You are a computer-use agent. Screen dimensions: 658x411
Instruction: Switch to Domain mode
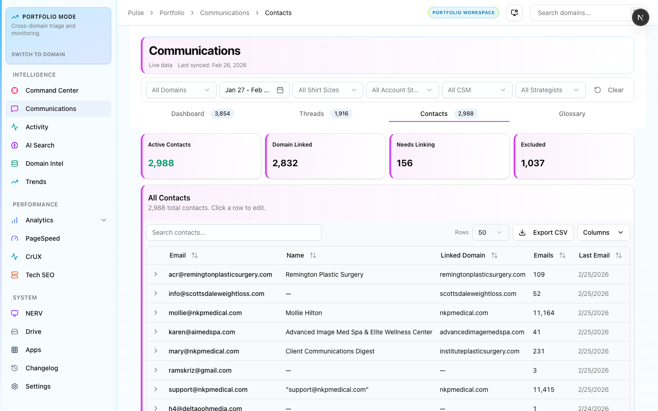pos(38,54)
